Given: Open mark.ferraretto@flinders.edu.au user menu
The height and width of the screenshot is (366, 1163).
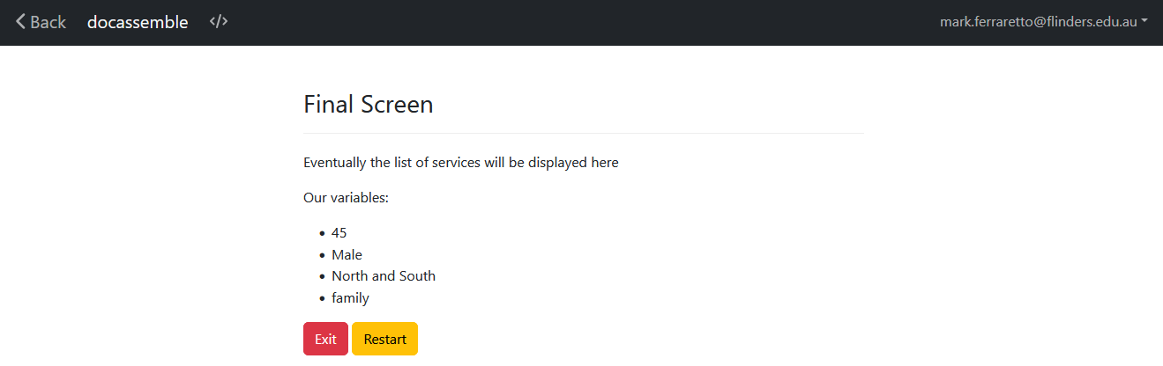Looking at the screenshot, I should (x=1038, y=22).
